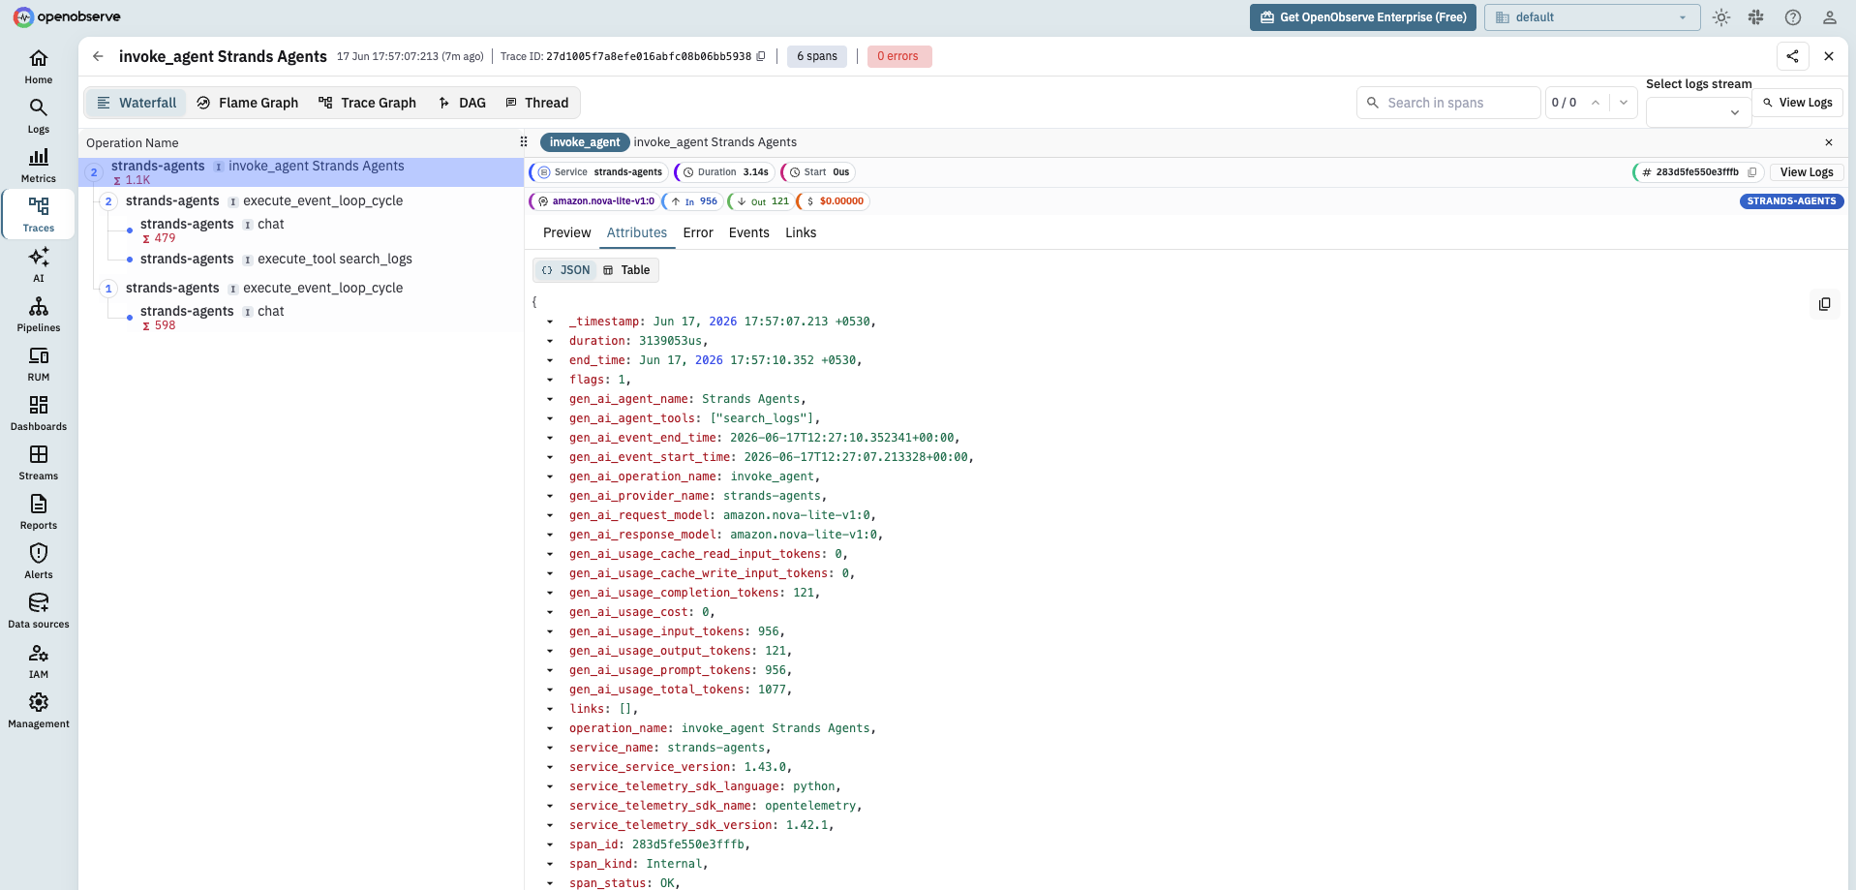1856x890 pixels.
Task: Open Logs from the sidebar
Action: click(39, 116)
